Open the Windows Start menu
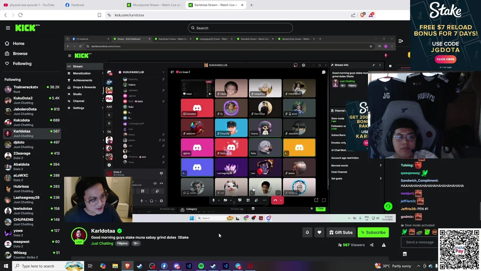481x271 pixels. pyautogui.click(x=6, y=266)
